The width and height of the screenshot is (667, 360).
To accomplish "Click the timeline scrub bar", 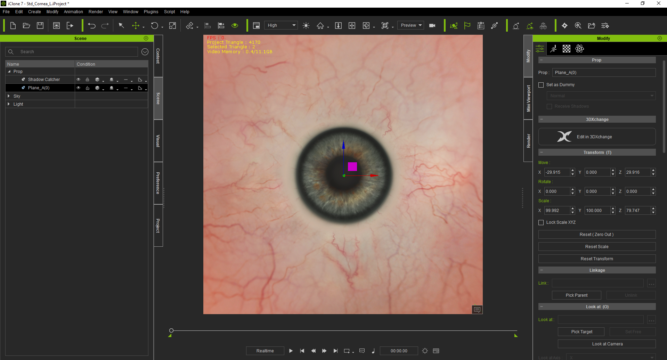I will click(x=344, y=330).
